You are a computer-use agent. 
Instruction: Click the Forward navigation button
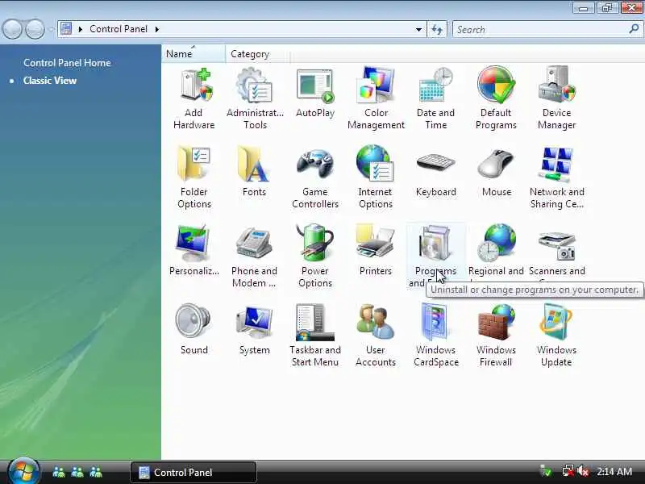pyautogui.click(x=35, y=29)
